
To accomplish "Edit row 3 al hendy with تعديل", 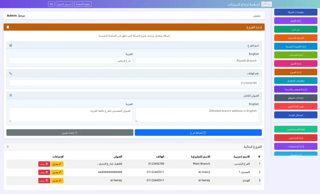I will click(x=57, y=181).
